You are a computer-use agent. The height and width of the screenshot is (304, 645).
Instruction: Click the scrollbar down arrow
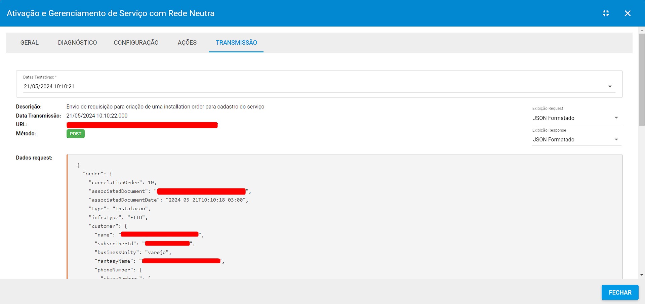pos(642,275)
